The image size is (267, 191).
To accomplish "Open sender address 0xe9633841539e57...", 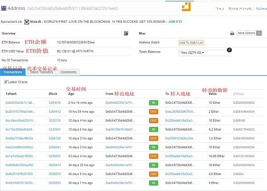I will click(121, 129).
